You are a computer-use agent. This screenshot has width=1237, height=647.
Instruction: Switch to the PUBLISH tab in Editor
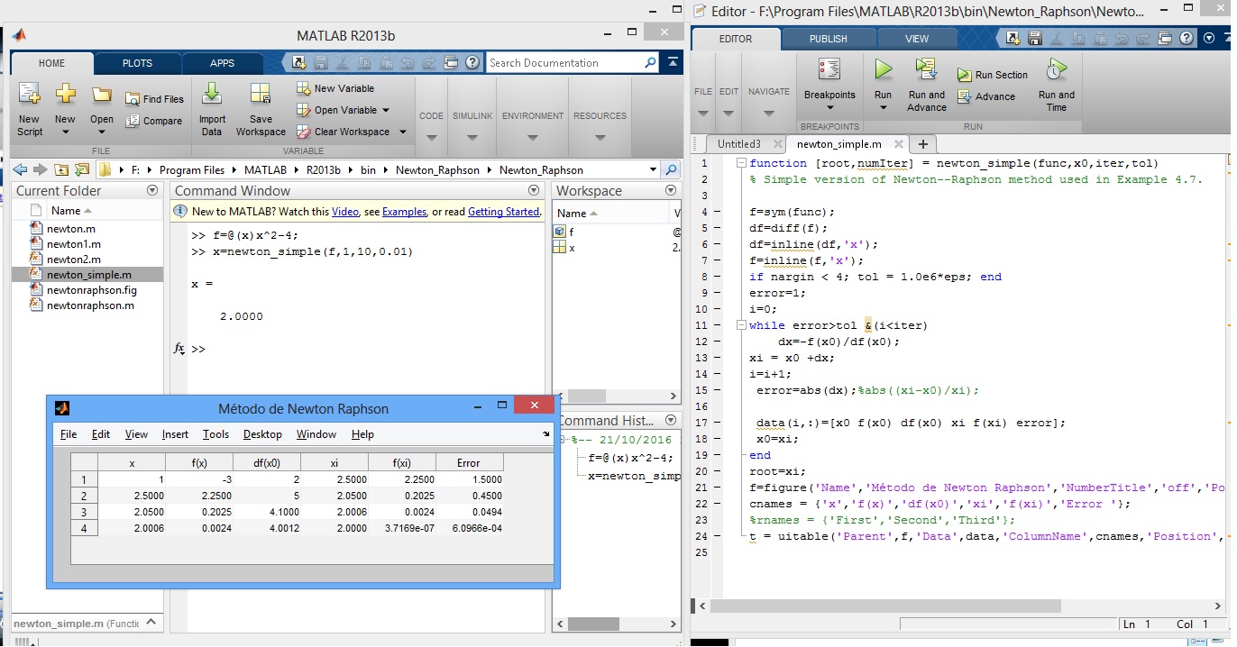pos(828,39)
